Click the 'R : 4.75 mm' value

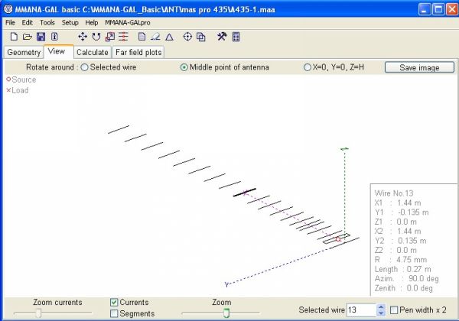(x=401, y=260)
